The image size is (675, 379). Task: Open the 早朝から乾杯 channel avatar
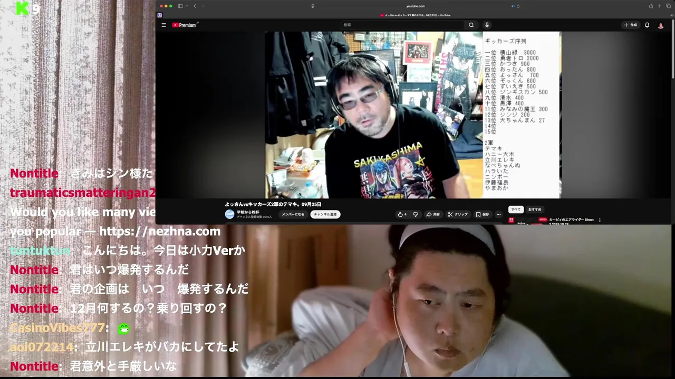click(x=229, y=214)
